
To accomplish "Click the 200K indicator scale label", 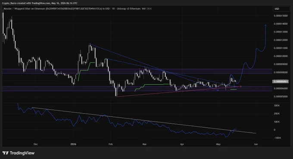I will 277,113.
